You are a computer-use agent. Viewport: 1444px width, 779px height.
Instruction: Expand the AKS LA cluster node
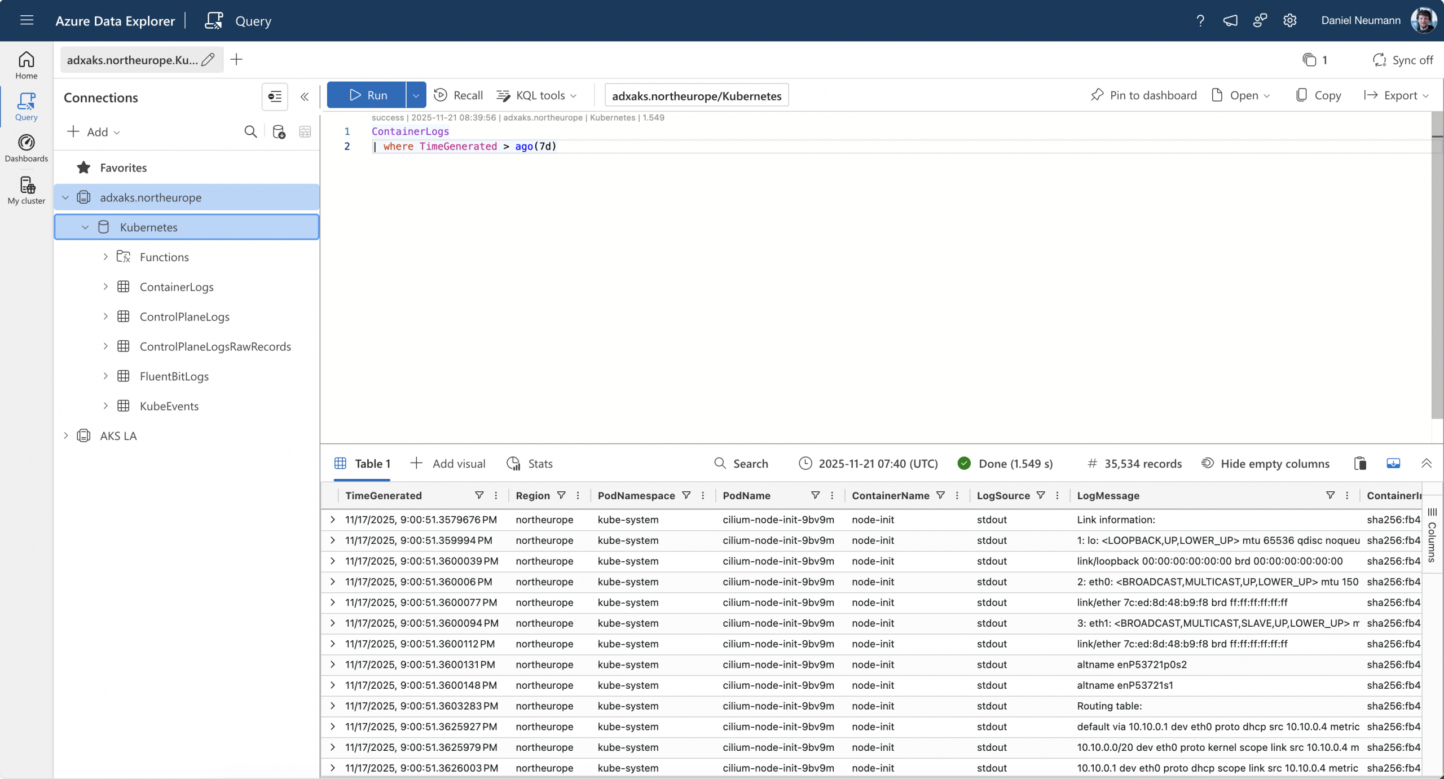click(66, 435)
